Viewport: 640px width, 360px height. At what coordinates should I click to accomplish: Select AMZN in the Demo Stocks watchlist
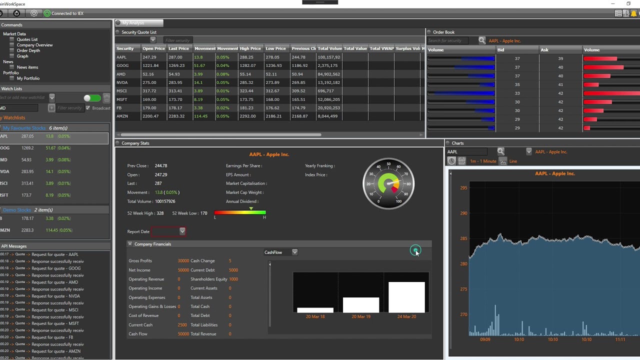point(54,230)
